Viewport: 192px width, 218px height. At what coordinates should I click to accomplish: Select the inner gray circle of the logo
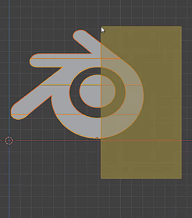tap(97, 91)
